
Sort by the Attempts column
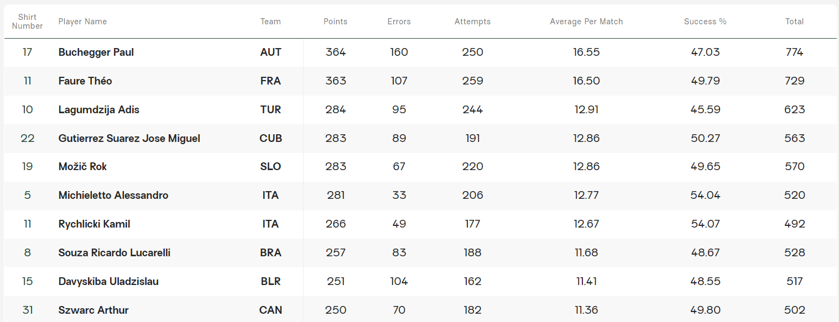point(472,22)
